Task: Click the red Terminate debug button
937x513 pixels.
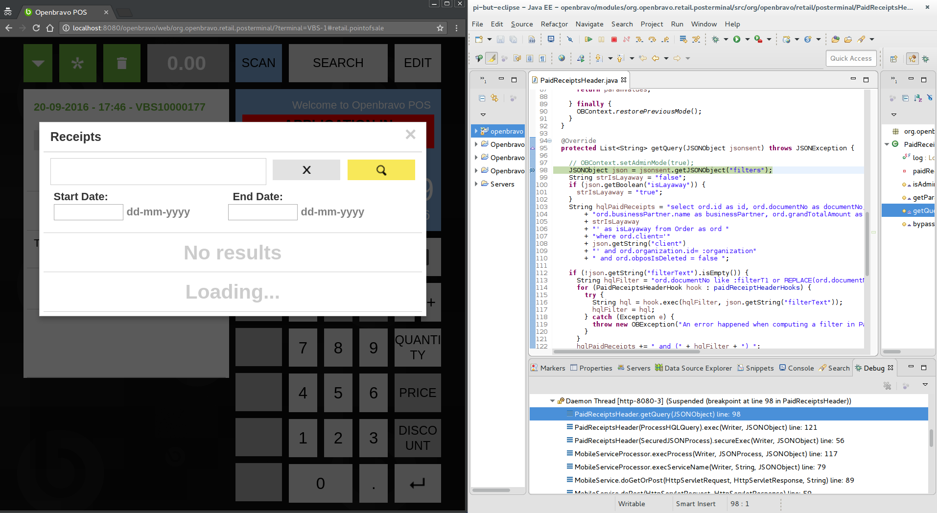Action: pos(614,39)
